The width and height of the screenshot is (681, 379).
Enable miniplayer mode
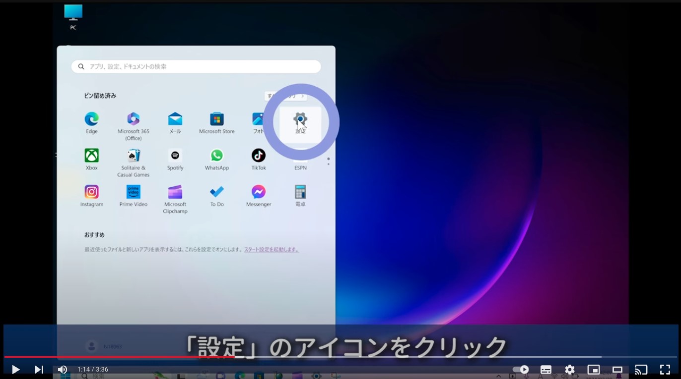pyautogui.click(x=594, y=370)
